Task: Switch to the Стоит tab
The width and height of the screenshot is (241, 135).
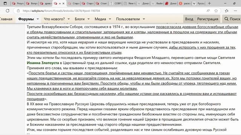Action: [101, 3]
